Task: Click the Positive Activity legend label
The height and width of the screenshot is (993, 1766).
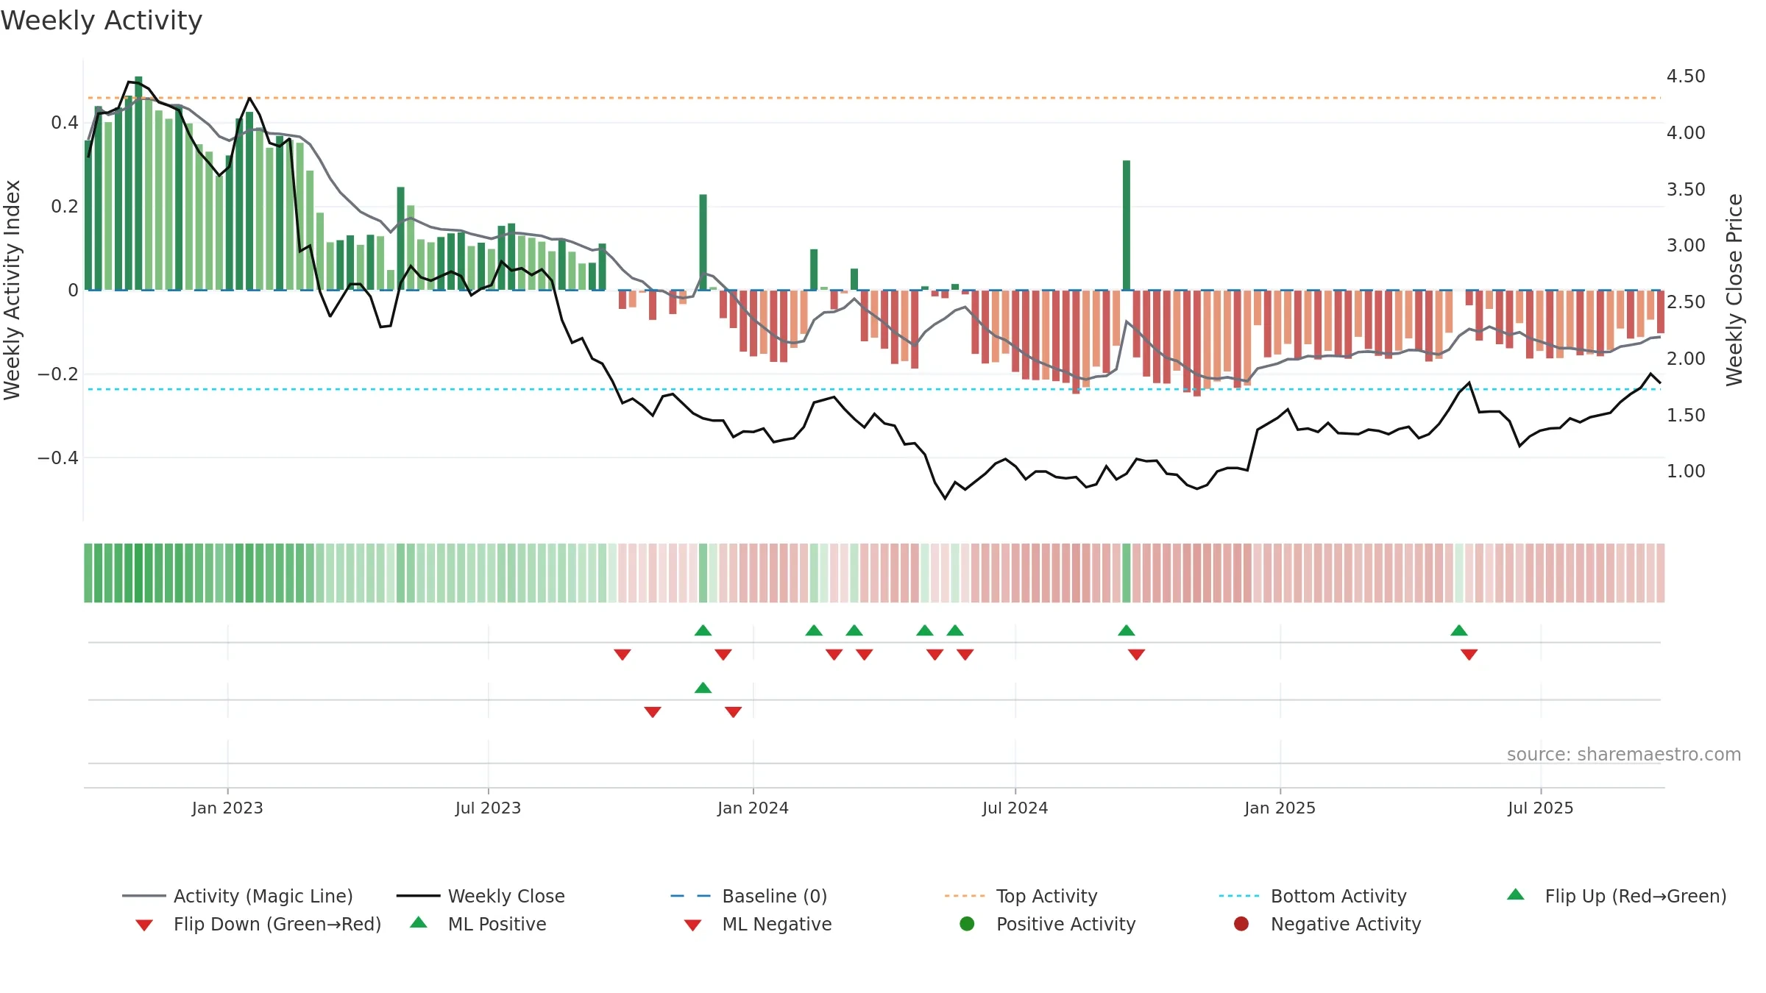Action: click(1066, 924)
